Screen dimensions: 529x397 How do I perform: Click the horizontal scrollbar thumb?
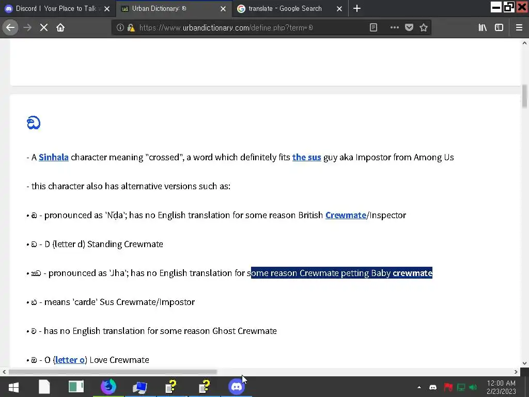[113, 372]
